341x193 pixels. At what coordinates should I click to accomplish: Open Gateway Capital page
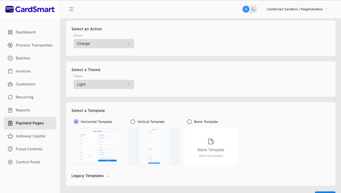tap(30, 136)
